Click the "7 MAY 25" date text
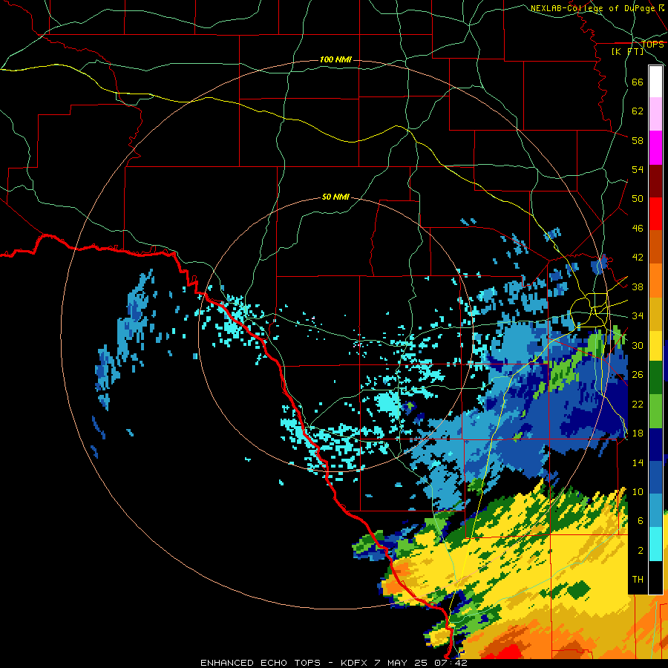The image size is (668, 668). click(x=402, y=663)
